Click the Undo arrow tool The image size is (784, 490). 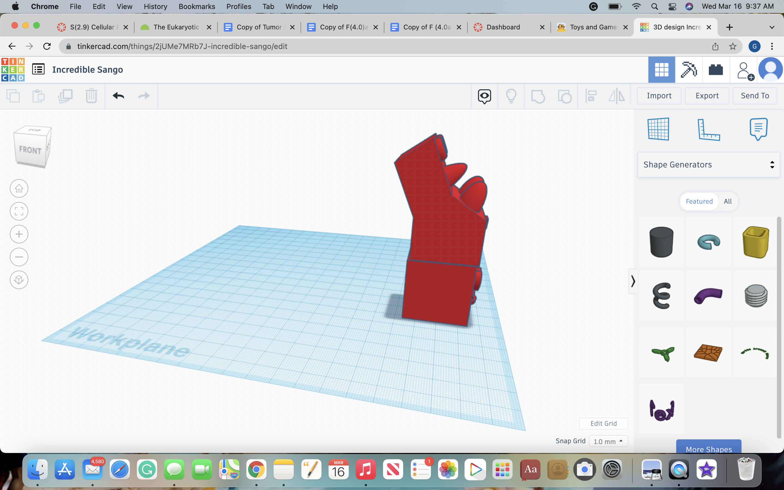click(118, 95)
